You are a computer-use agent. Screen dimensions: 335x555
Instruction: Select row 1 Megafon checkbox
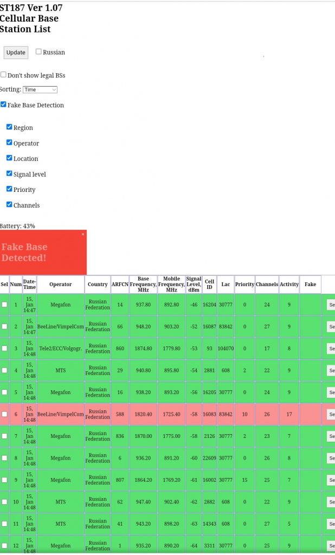[x=4, y=305]
